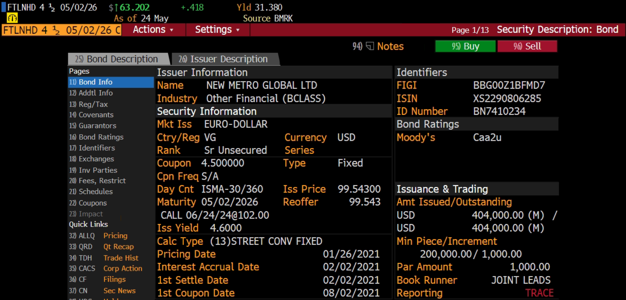Click the Pricing Date 01/26/2021

(x=351, y=254)
